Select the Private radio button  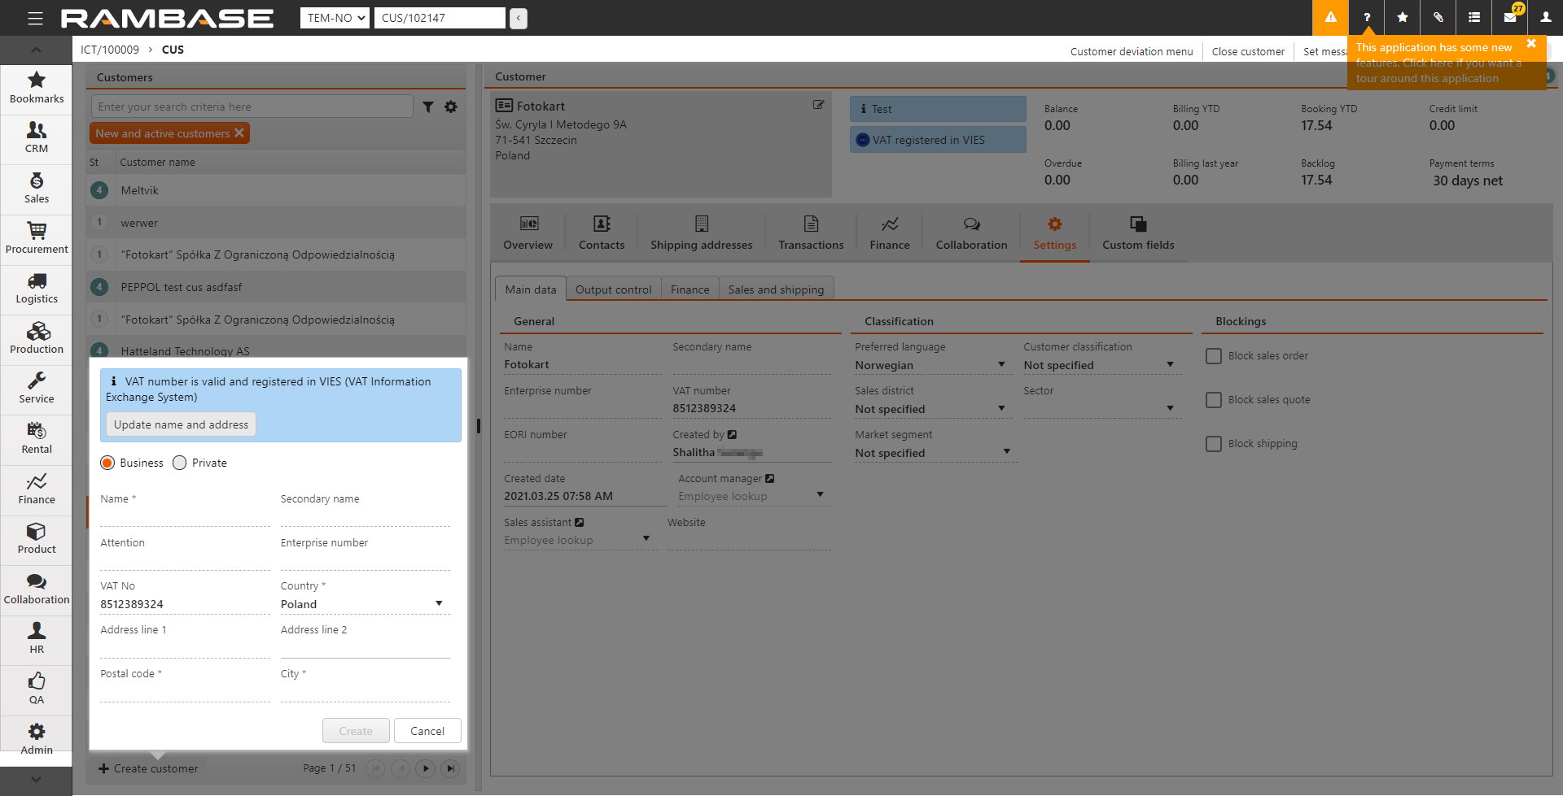180,463
